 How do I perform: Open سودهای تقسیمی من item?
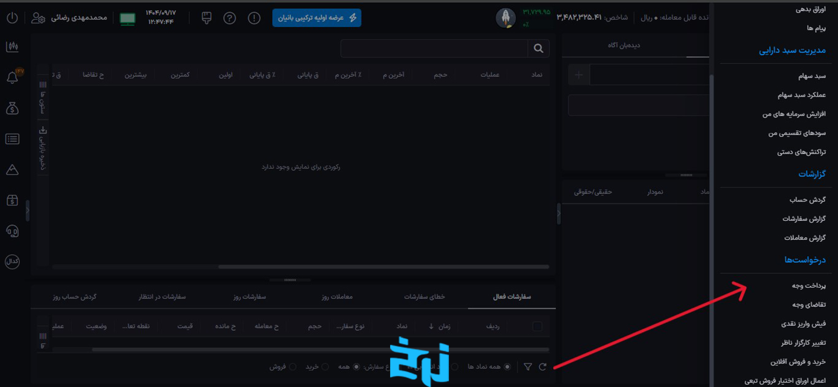click(797, 133)
